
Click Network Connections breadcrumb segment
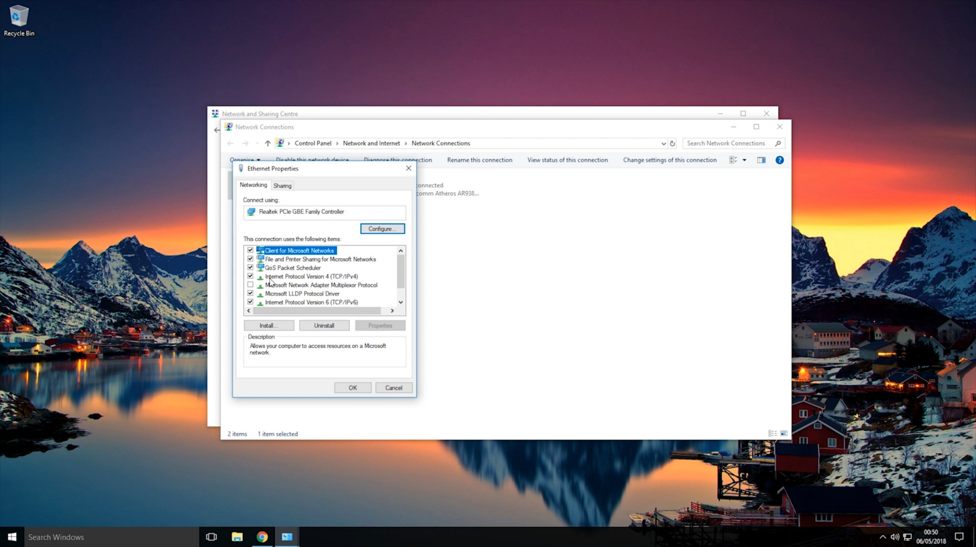[x=440, y=143]
